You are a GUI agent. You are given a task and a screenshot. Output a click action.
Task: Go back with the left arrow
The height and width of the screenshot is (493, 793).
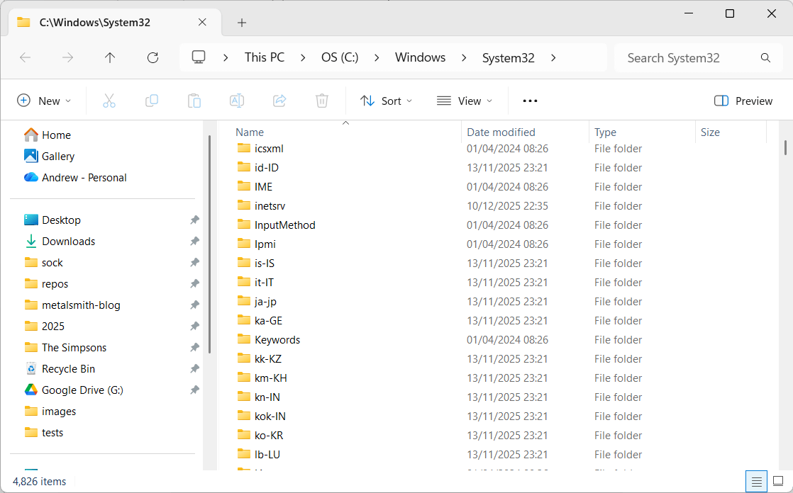(26, 57)
